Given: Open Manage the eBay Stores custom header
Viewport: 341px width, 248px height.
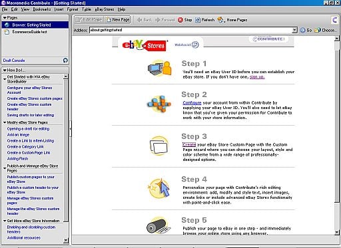Looking at the screenshot, I should click(33, 211).
